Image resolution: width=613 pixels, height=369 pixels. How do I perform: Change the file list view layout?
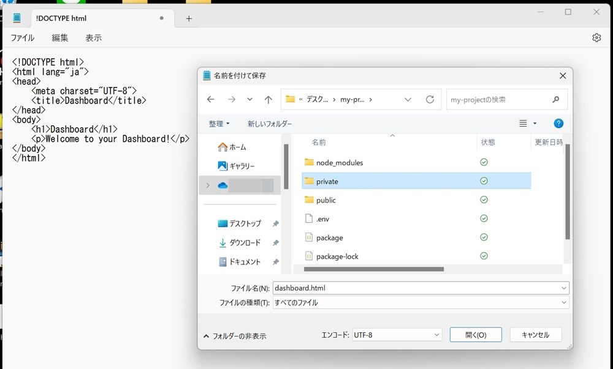[x=523, y=123]
